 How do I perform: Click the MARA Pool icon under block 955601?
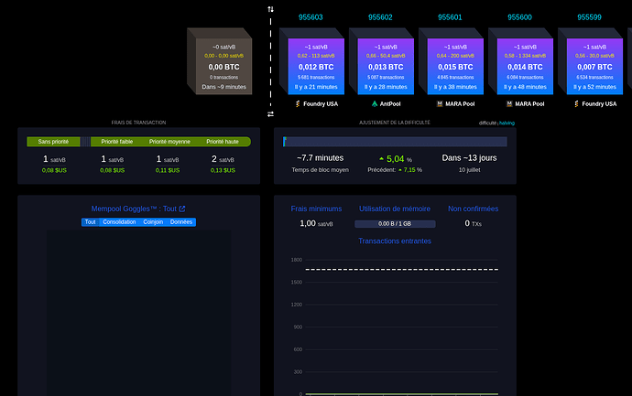pyautogui.click(x=440, y=104)
